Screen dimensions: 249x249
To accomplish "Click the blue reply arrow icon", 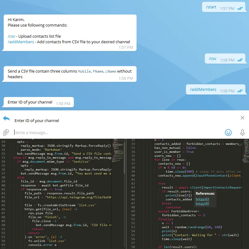I will click(x=6, y=118).
